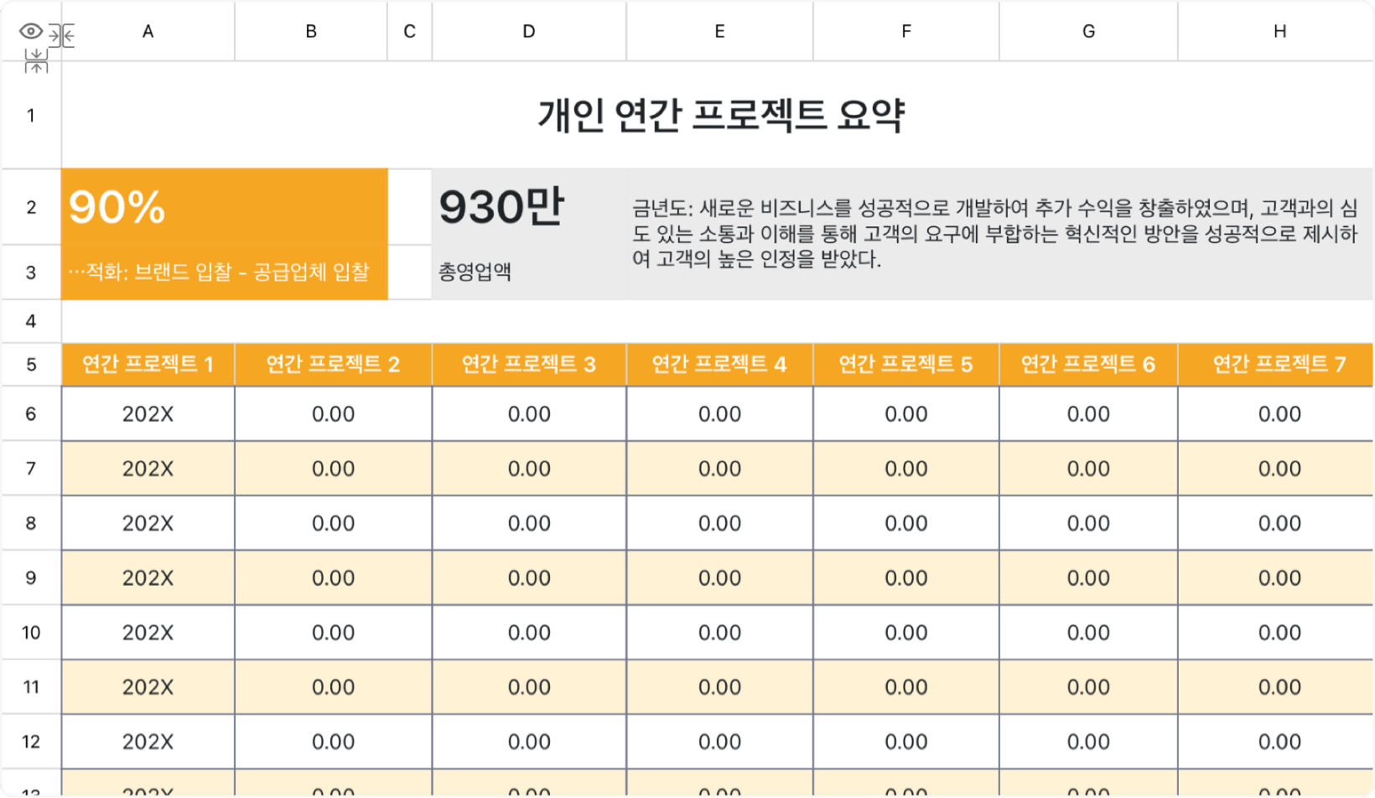The height and width of the screenshot is (798, 1375).
Task: Select row 6 header
Action: pyautogui.click(x=31, y=413)
